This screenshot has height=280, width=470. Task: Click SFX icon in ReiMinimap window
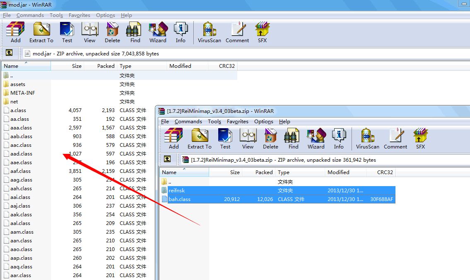click(x=421, y=139)
